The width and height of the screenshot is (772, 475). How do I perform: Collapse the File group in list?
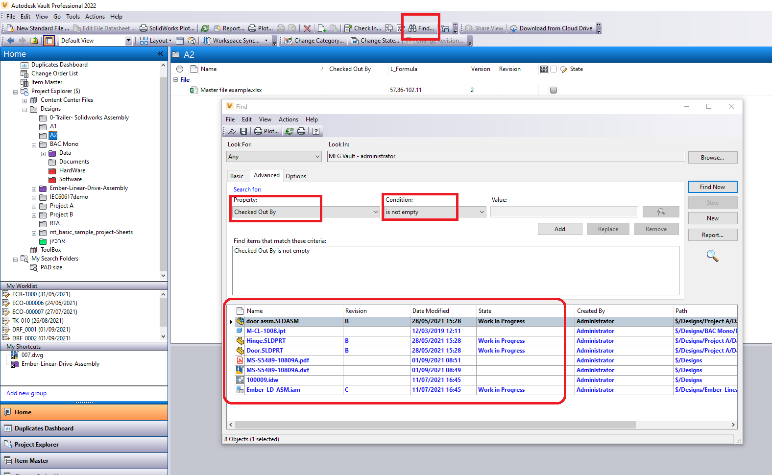point(176,80)
